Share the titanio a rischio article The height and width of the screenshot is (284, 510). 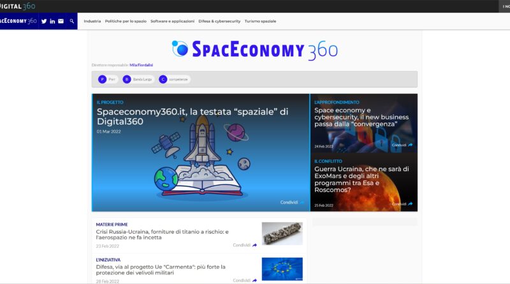pos(245,245)
